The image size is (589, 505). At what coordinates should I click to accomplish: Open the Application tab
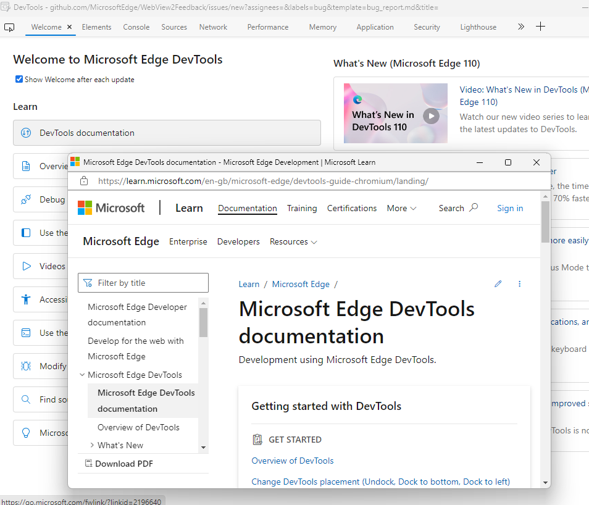pyautogui.click(x=375, y=27)
